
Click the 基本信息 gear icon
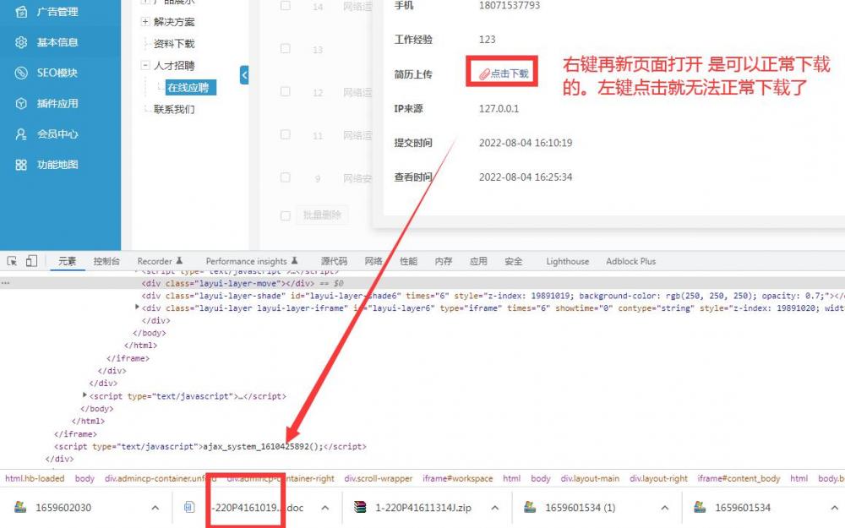pyautogui.click(x=21, y=42)
